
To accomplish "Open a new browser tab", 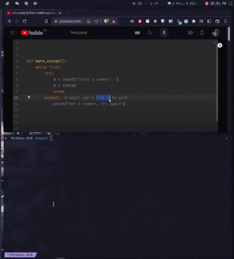I will pyautogui.click(x=68, y=13).
